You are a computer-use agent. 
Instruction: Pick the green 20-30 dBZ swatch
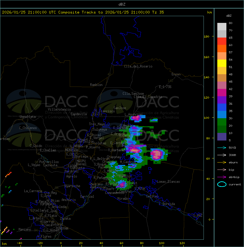(x=222, y=122)
